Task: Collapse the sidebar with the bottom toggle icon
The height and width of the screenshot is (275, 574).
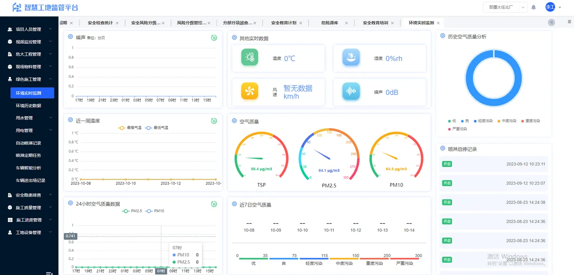Action: (x=49, y=273)
